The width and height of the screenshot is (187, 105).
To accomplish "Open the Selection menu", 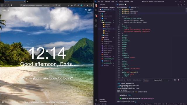I will coord(107,1).
